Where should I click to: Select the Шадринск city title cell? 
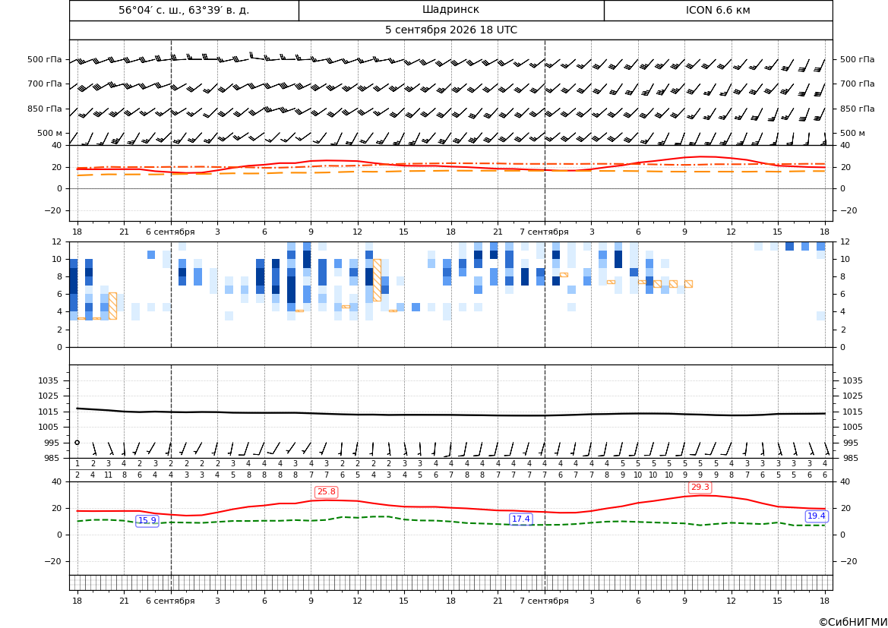450,10
